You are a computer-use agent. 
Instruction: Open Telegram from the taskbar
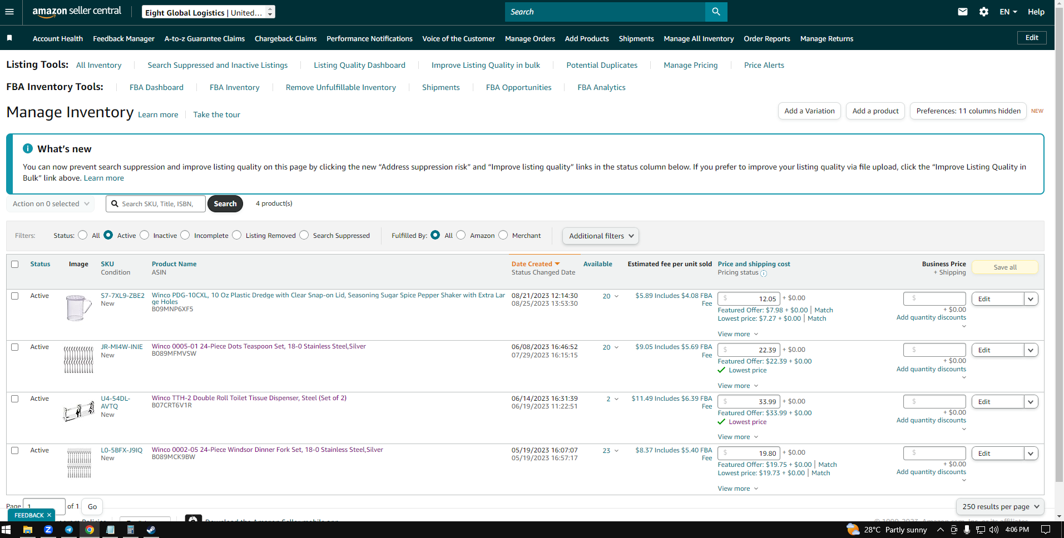[69, 530]
